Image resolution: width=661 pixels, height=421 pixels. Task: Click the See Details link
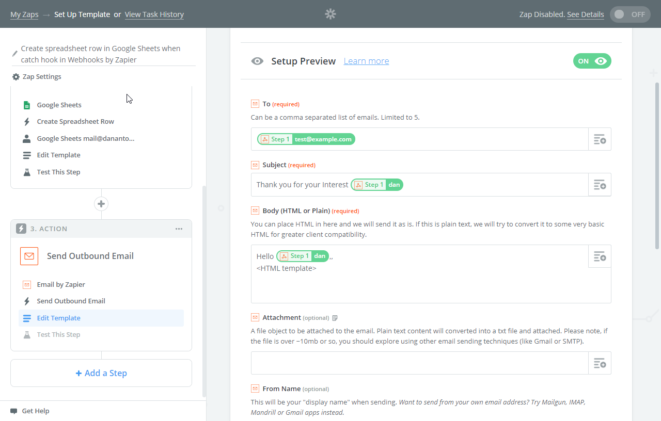(x=586, y=14)
